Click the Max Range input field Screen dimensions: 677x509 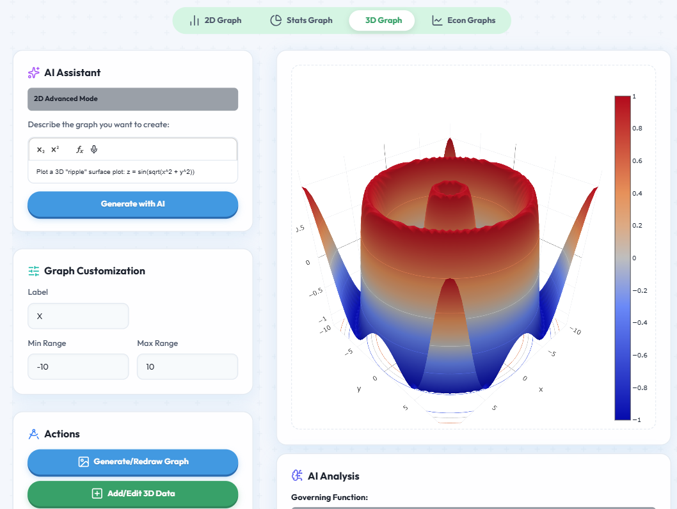tap(187, 366)
